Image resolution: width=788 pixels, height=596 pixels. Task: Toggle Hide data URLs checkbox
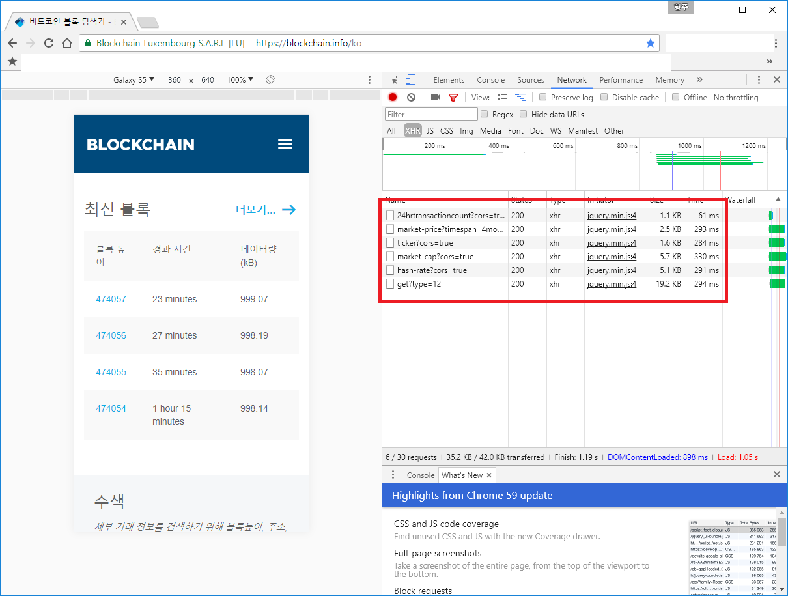coord(523,114)
